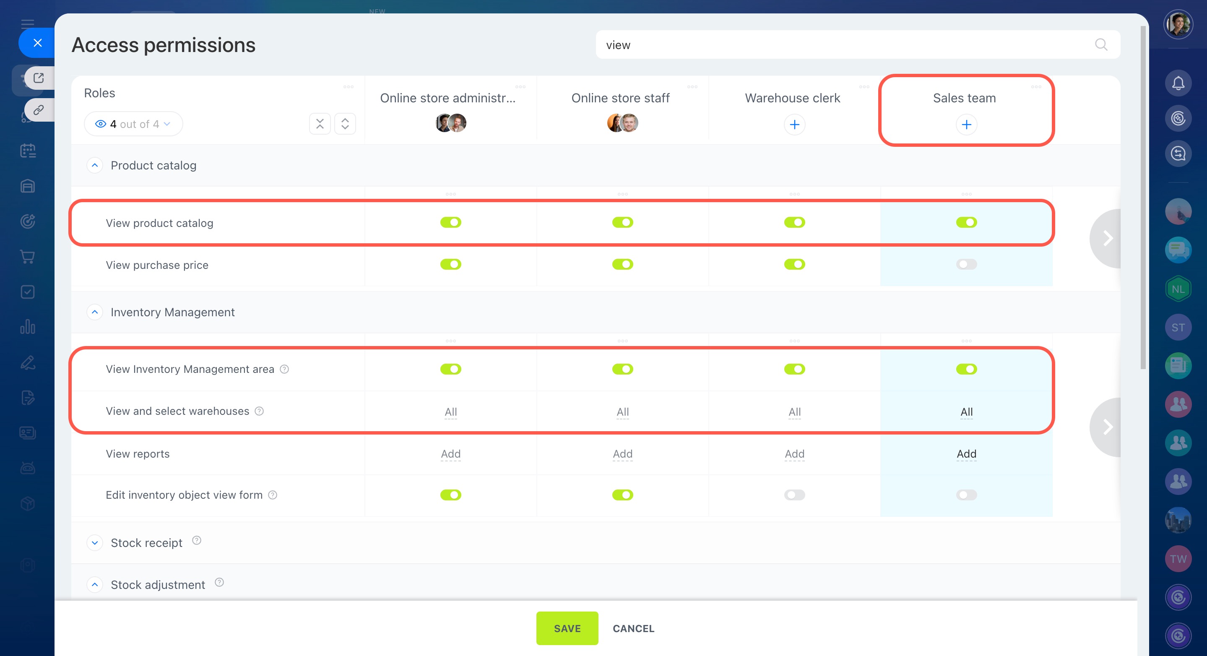Click into the search field containing view
Image resolution: width=1207 pixels, height=656 pixels.
click(x=843, y=44)
